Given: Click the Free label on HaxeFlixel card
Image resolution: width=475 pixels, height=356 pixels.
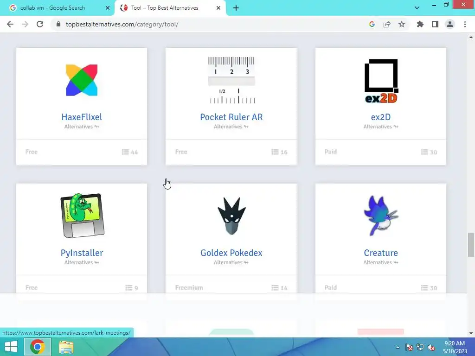Looking at the screenshot, I should [32, 152].
